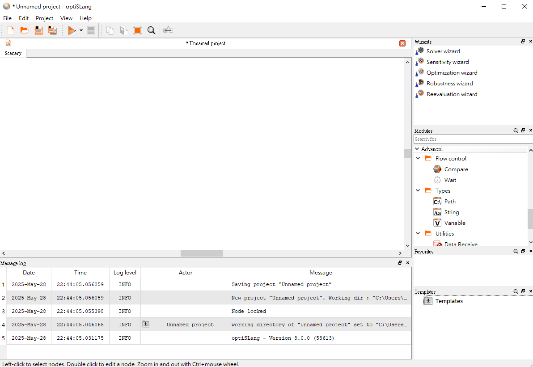The width and height of the screenshot is (533, 367).
Task: Undock the Templates panel
Action: pos(523,291)
